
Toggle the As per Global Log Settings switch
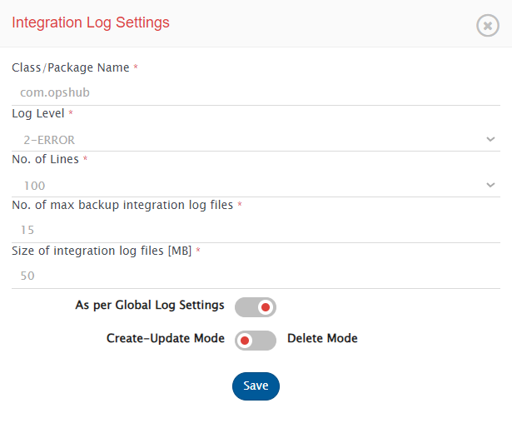[255, 307]
